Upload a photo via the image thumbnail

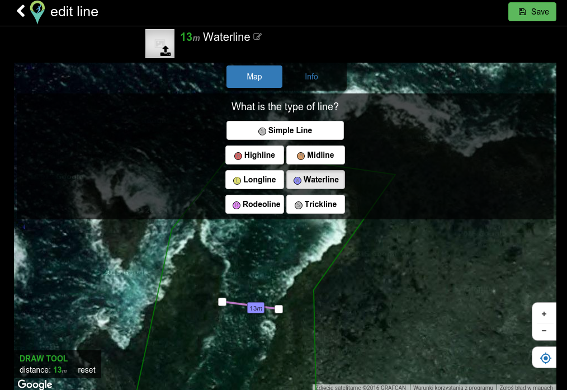pos(160,44)
